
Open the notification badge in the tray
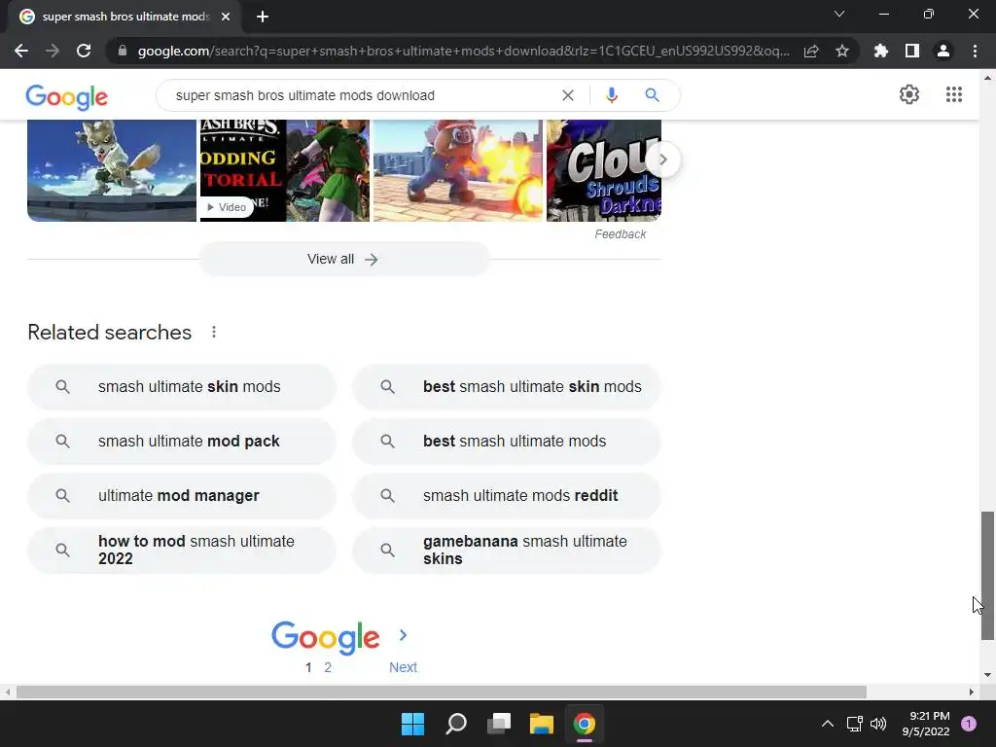pyautogui.click(x=969, y=724)
